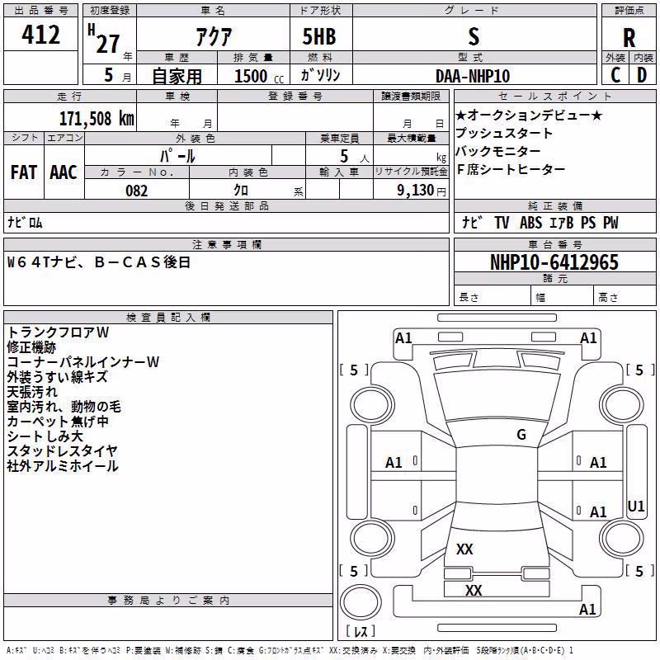
Task: Click the color number 082
Action: 137,191
